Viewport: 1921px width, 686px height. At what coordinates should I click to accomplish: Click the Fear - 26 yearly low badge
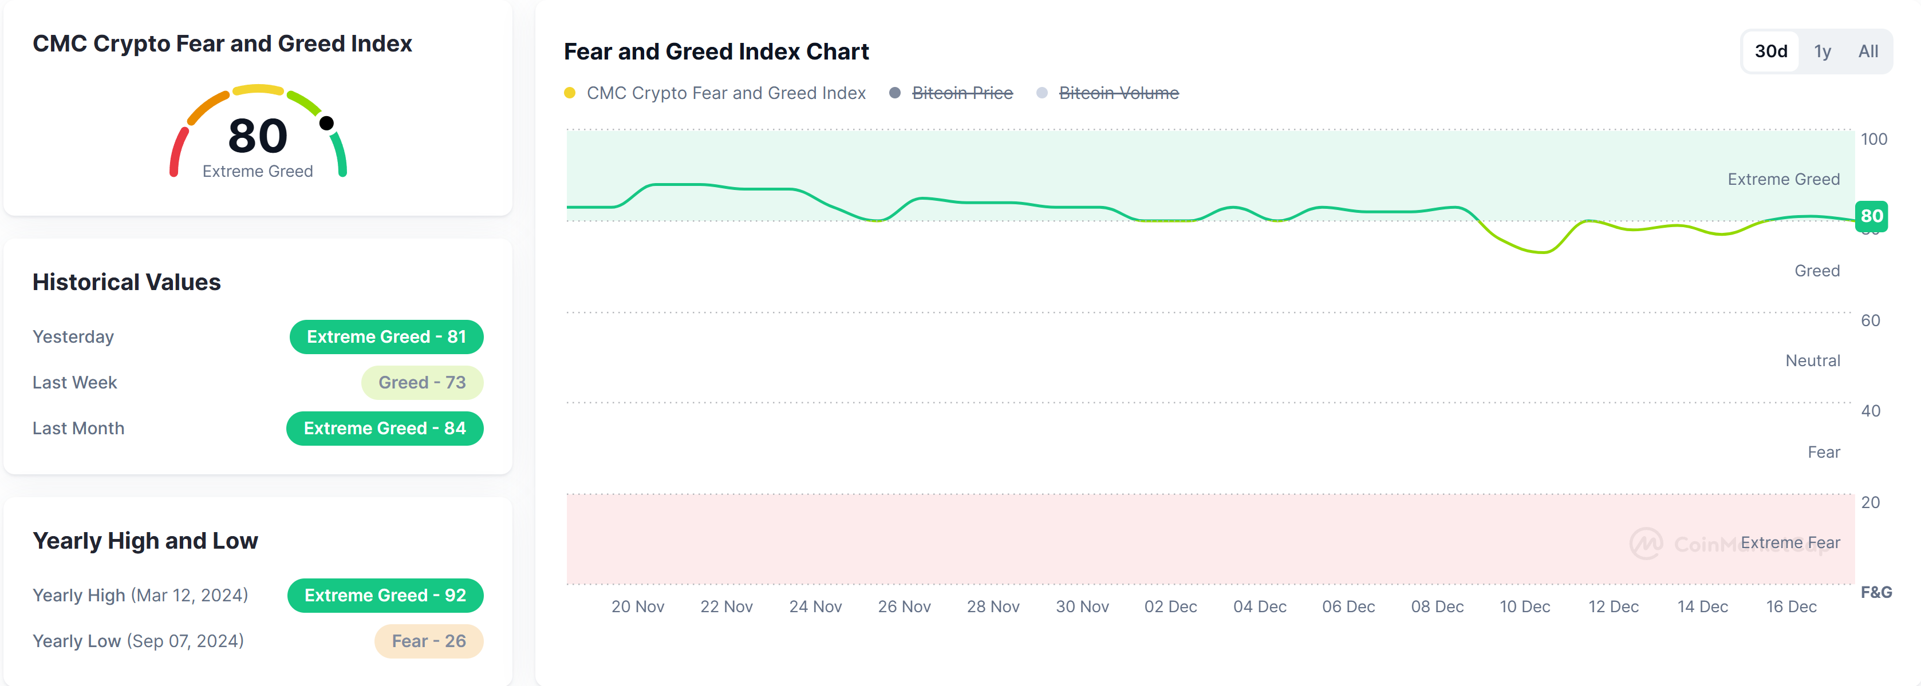click(x=429, y=641)
